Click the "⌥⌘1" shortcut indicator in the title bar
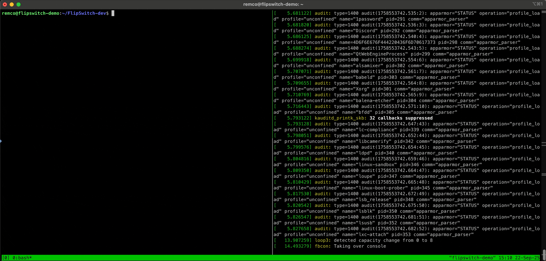 [537, 4]
